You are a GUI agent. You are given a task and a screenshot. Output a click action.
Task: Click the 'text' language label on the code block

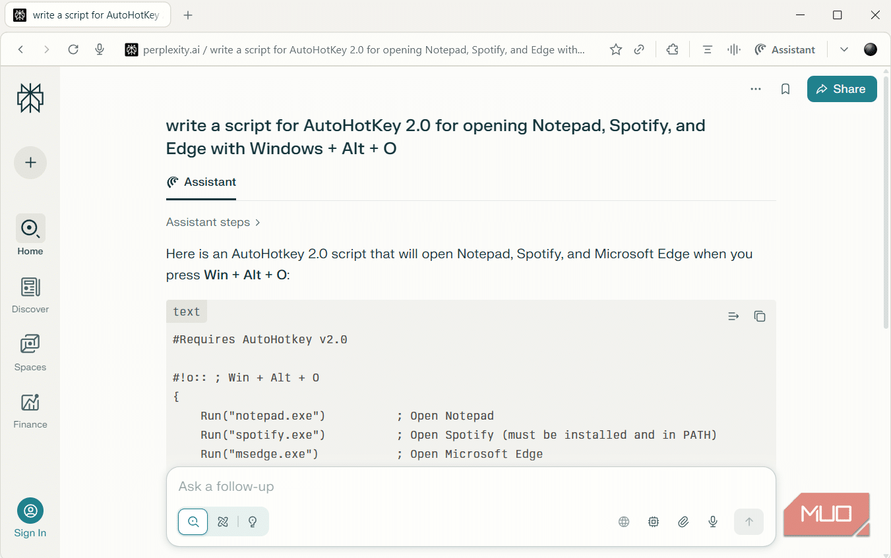pos(187,312)
